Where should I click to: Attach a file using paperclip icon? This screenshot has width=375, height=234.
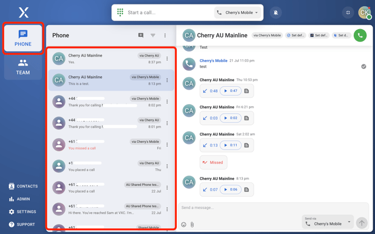click(192, 224)
